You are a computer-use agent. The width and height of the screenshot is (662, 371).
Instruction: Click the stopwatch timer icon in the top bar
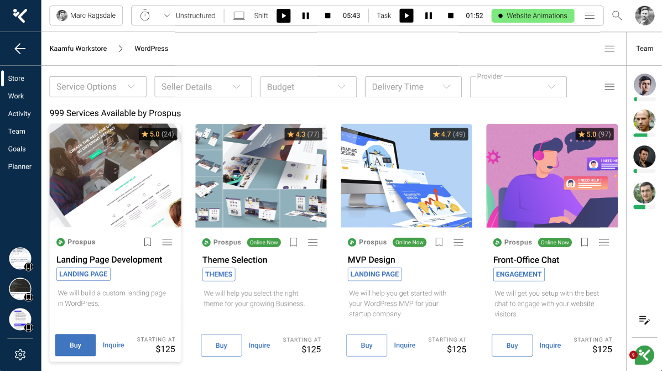145,15
